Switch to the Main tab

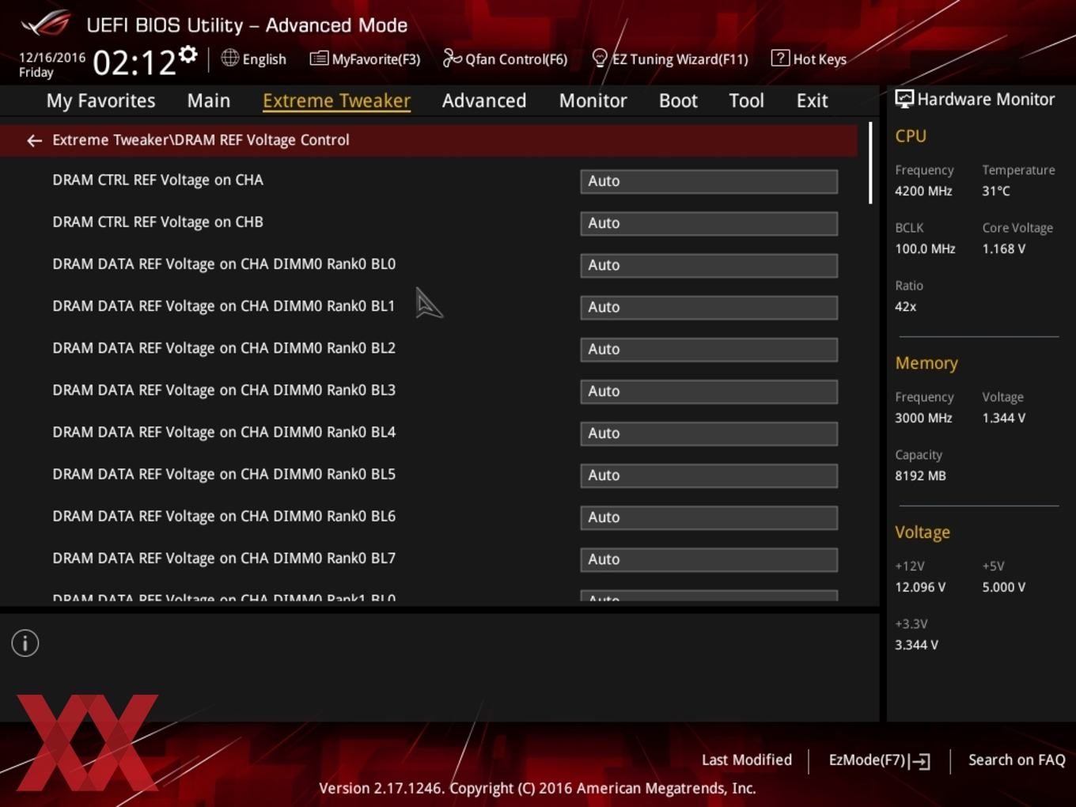coord(209,100)
